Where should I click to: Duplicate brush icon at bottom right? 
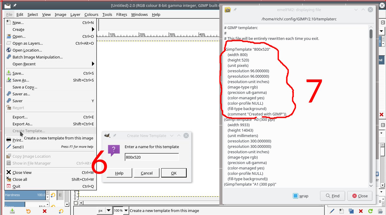pyautogui.click(x=351, y=211)
